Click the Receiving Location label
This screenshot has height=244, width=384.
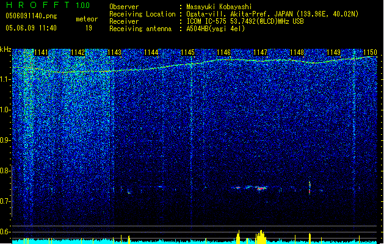pyautogui.click(x=142, y=14)
